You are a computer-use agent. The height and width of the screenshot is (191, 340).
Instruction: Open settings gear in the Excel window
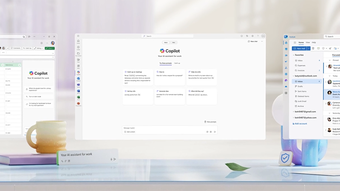tap(42, 43)
